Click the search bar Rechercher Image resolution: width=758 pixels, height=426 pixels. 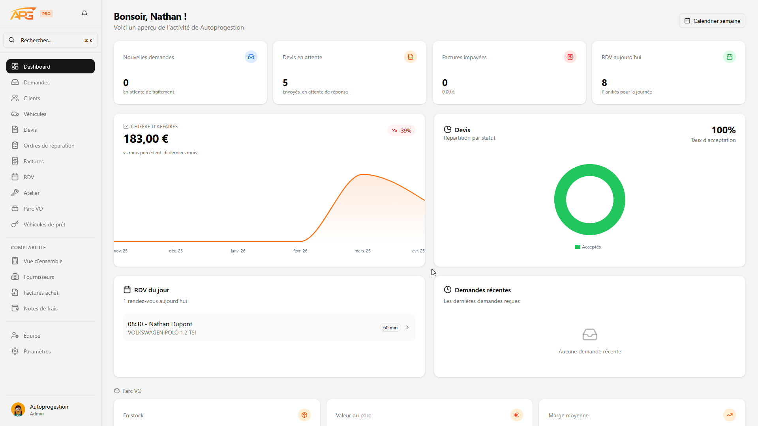(50, 40)
